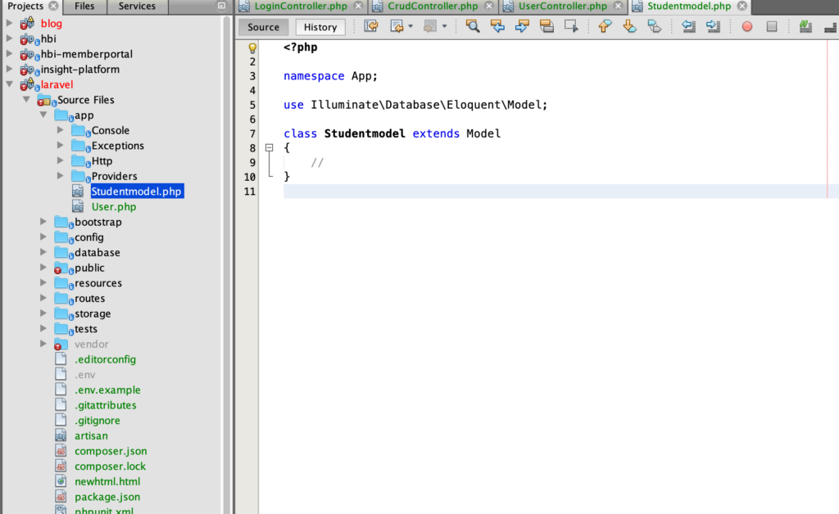The height and width of the screenshot is (514, 839).
Task: Select User.php in the project tree
Action: coord(114,206)
